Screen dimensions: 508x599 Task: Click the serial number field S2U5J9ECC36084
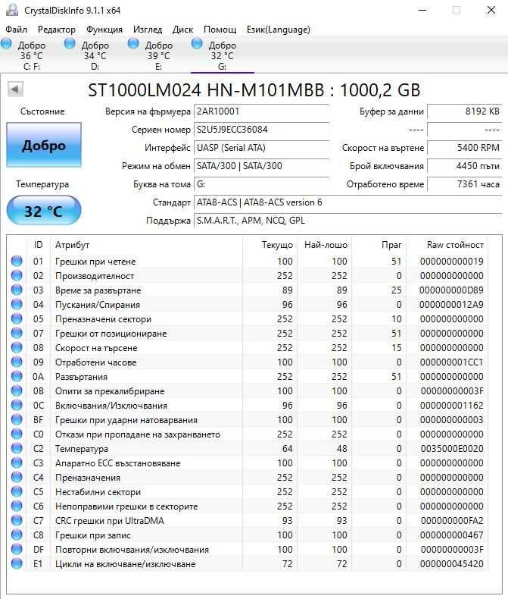[x=262, y=130]
